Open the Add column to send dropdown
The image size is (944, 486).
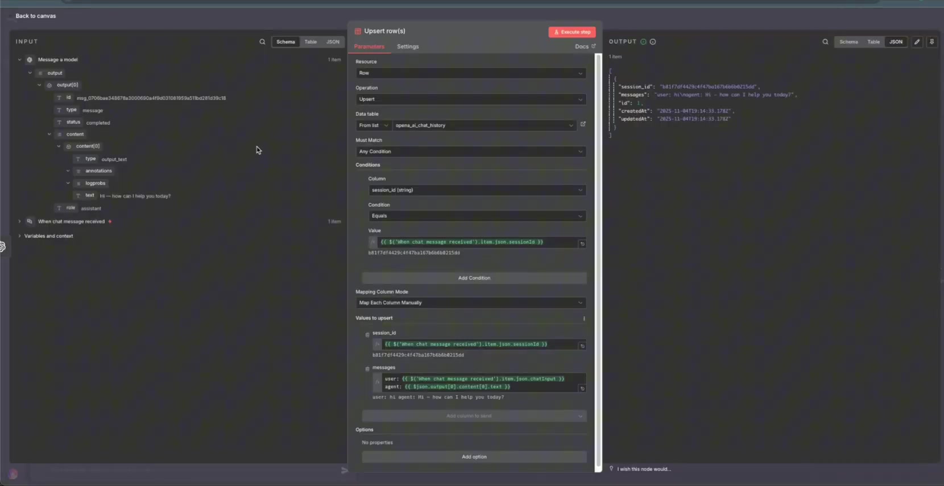point(474,416)
